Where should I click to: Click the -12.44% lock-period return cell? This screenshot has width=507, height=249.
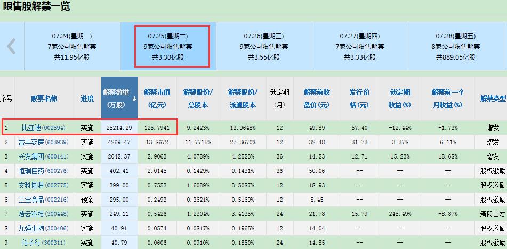pyautogui.click(x=400, y=128)
